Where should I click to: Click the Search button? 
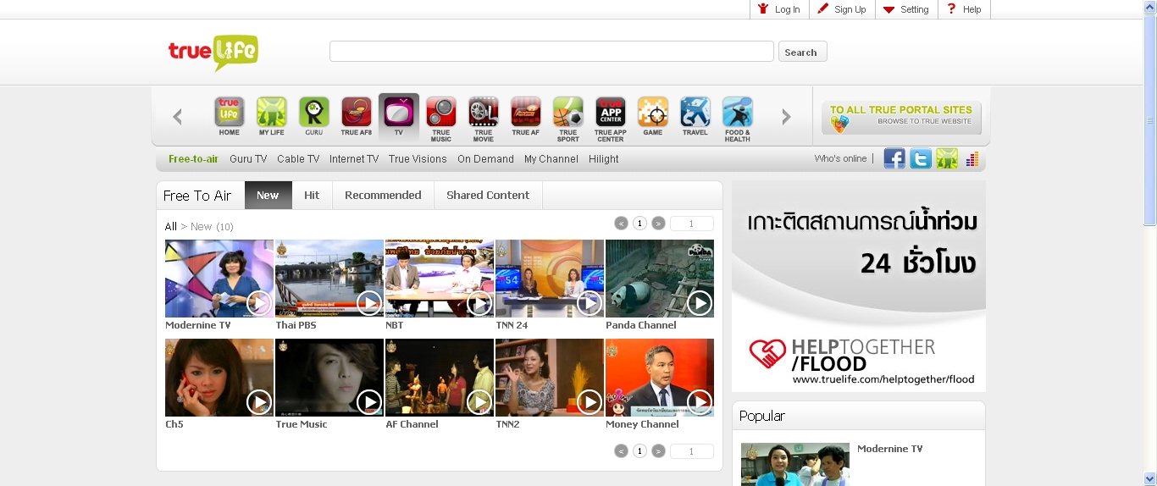point(802,52)
